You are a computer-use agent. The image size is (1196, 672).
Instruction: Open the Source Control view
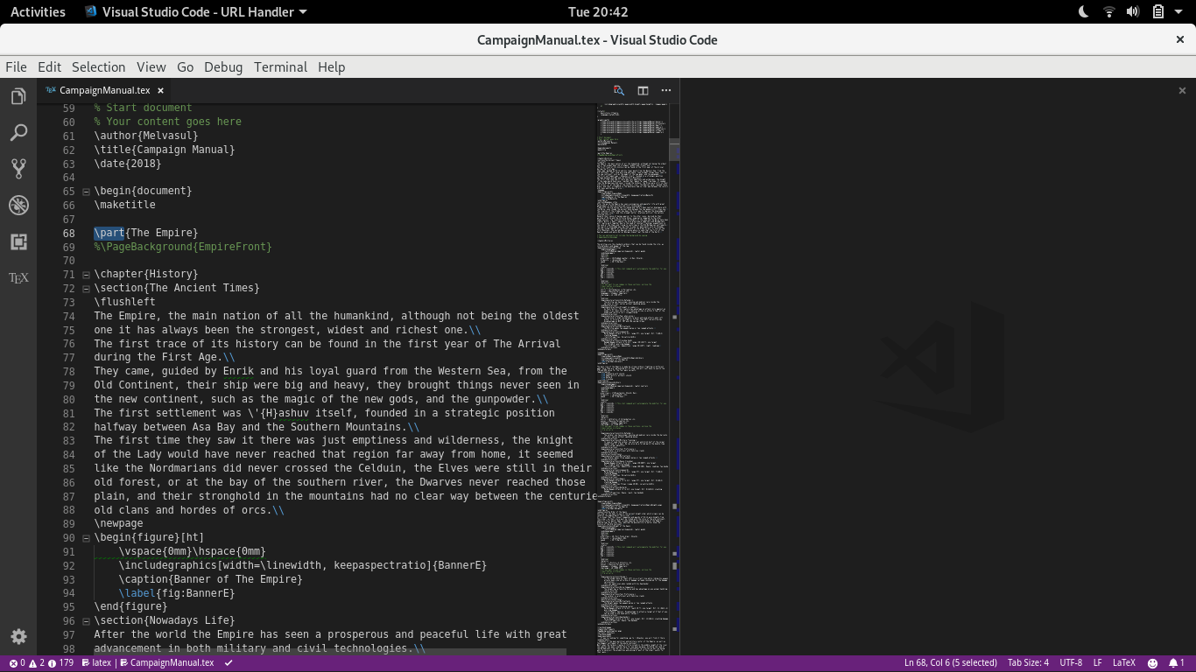[x=18, y=168]
